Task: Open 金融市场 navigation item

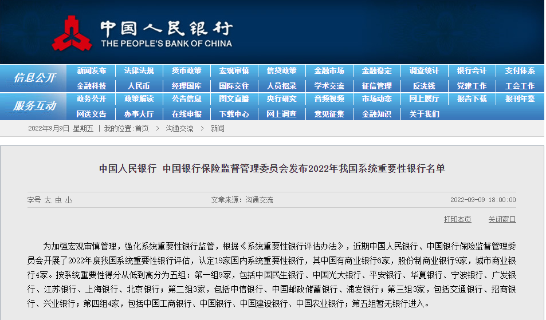Action: pos(329,70)
